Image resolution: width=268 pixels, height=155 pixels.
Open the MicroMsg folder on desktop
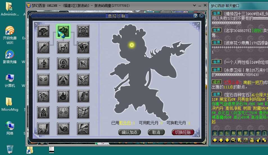coord(10,104)
